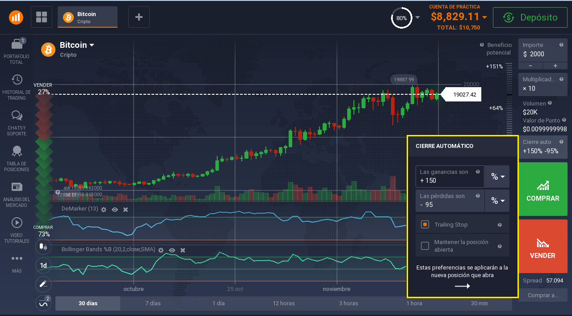Select the drawing pencil tool
Image resolution: width=572 pixels, height=316 pixels.
[x=43, y=284]
